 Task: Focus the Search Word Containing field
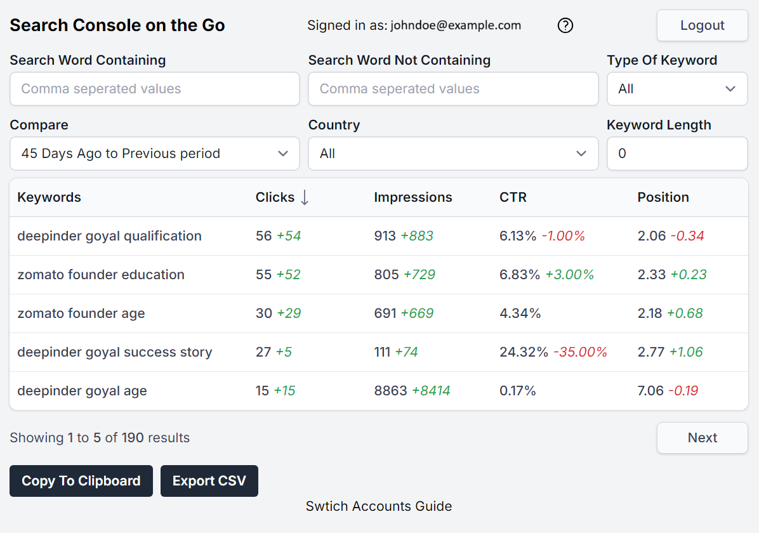pos(154,89)
